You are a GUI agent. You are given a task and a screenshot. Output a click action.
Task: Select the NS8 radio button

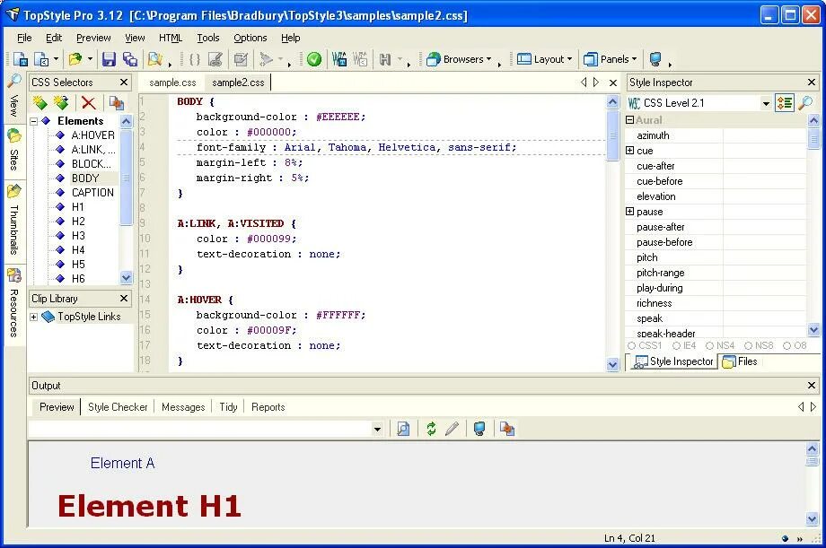(749, 346)
